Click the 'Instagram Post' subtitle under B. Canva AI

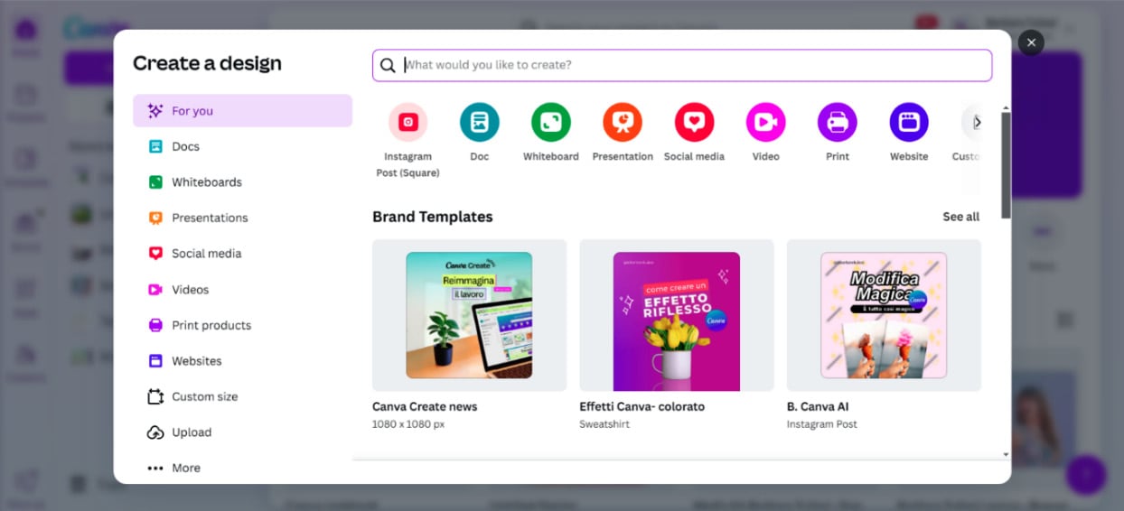click(822, 424)
